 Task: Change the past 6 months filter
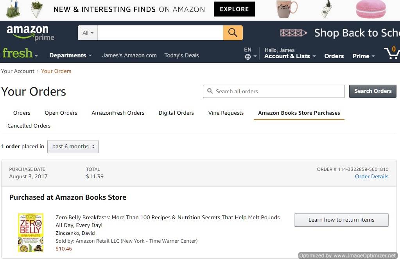(73, 147)
